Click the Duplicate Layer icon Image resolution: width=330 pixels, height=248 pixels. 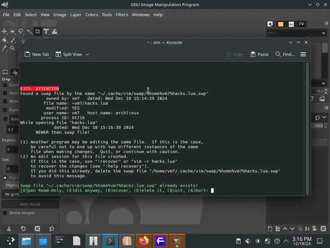[300, 229]
